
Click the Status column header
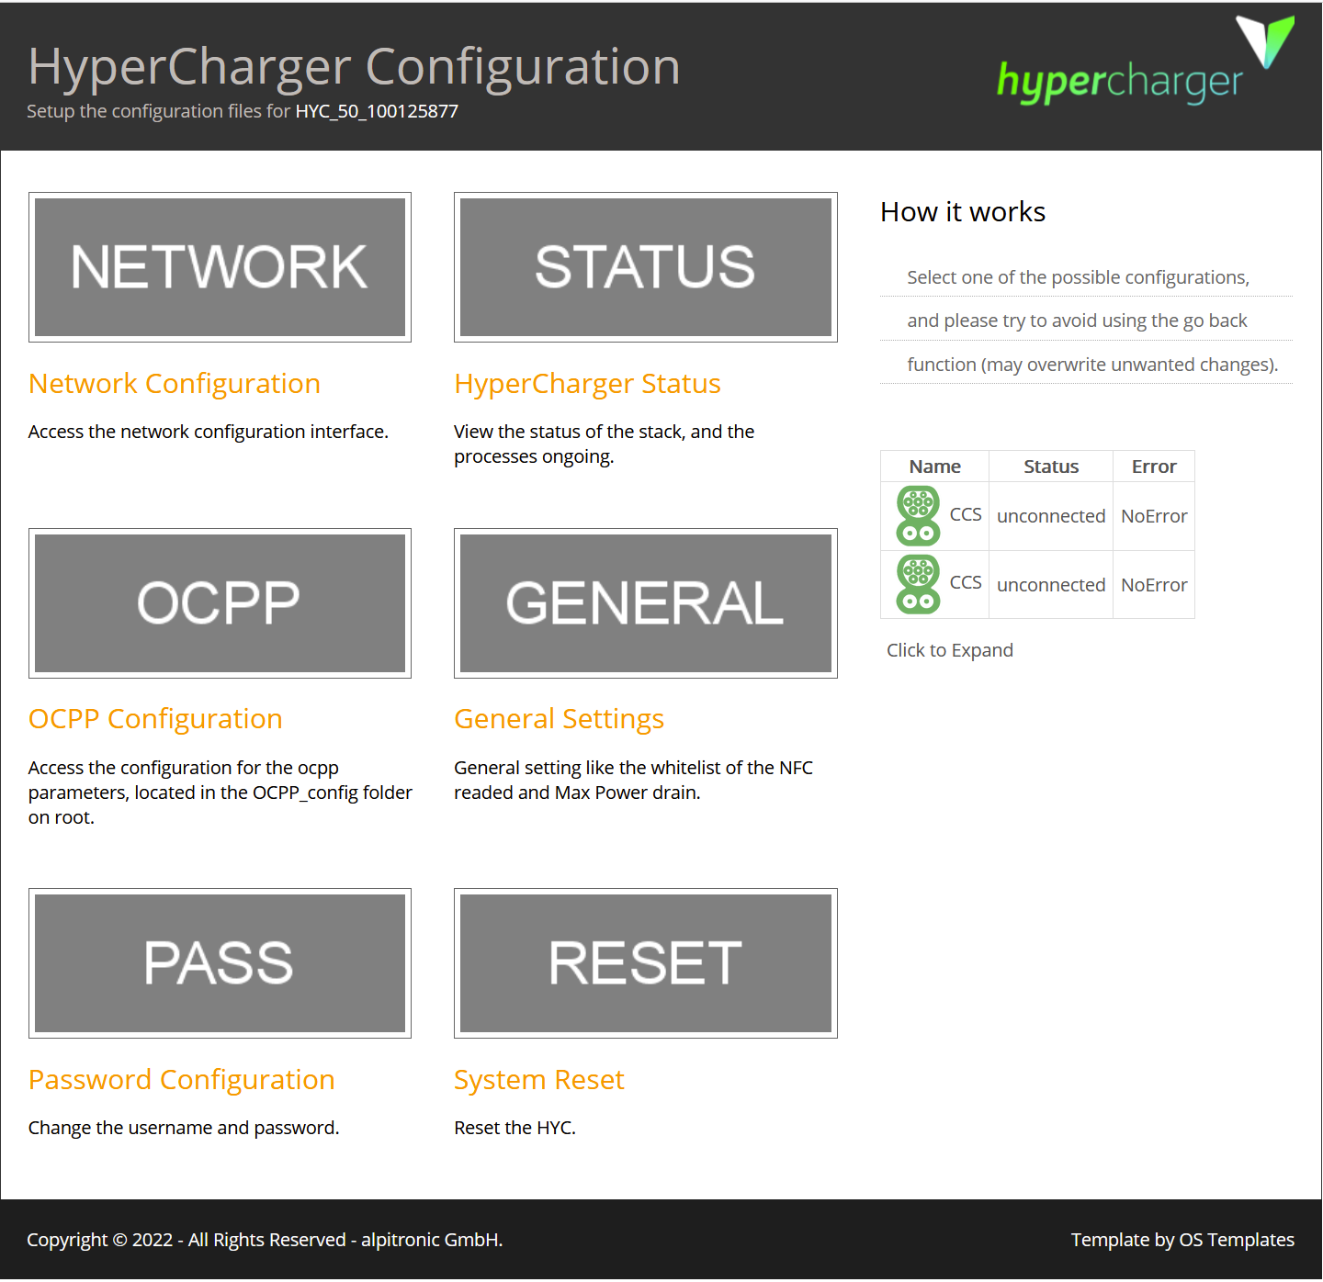click(1051, 467)
